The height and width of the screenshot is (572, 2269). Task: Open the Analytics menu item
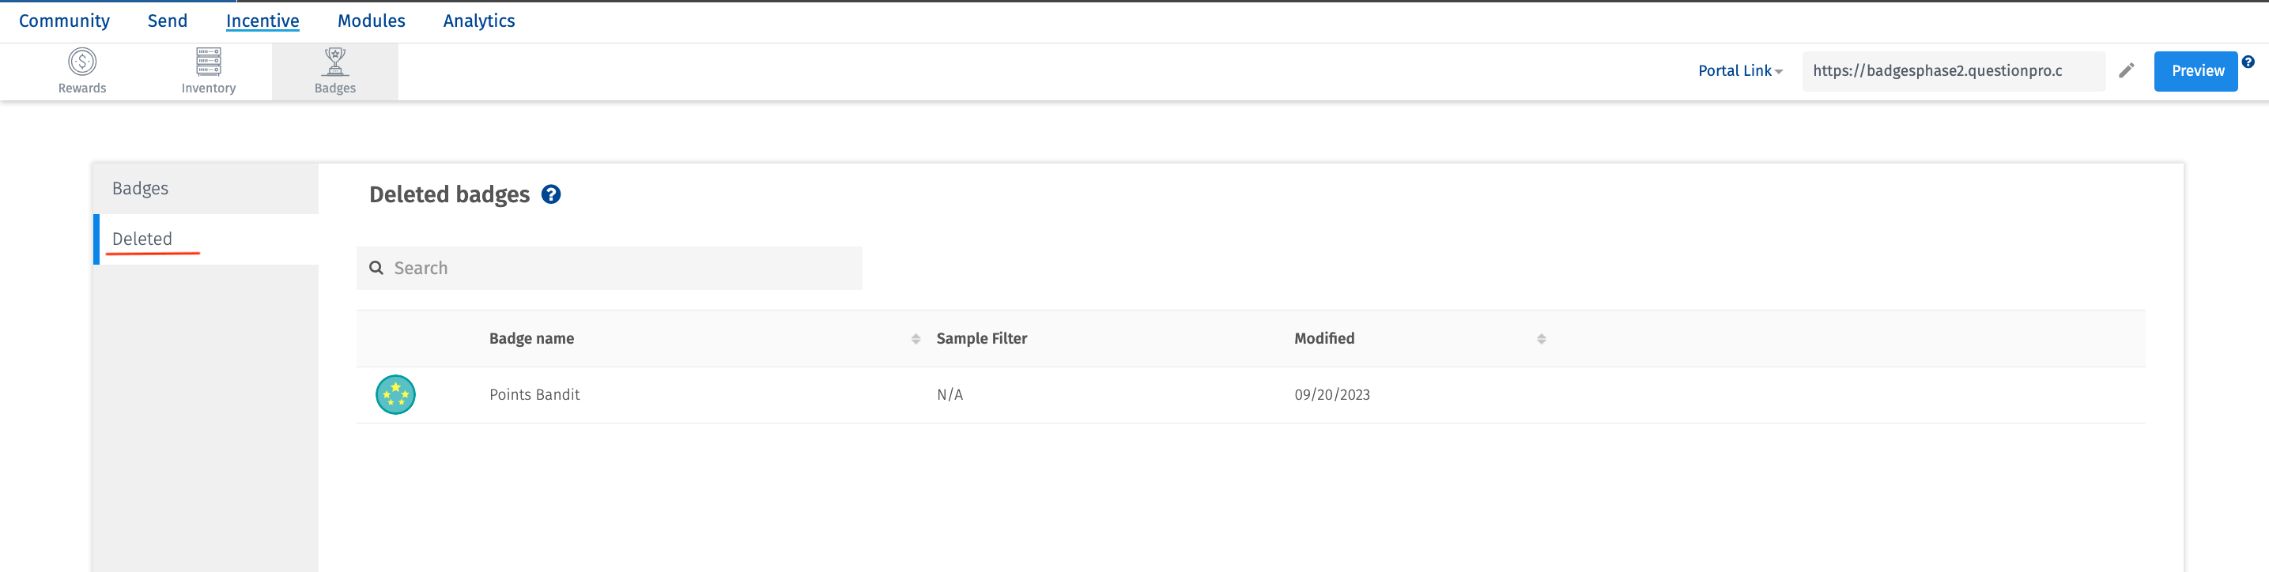coord(478,21)
